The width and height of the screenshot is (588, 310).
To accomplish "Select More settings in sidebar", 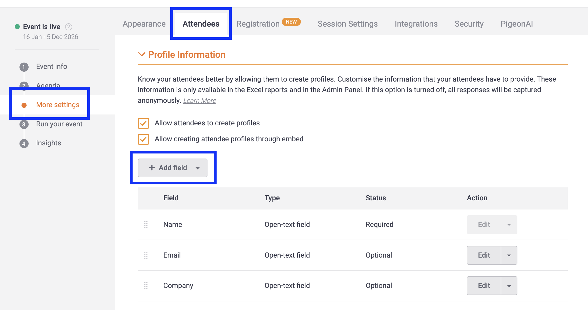I will click(x=58, y=105).
